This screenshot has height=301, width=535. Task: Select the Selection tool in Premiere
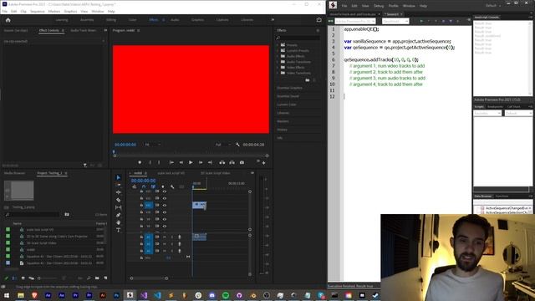pos(119,177)
